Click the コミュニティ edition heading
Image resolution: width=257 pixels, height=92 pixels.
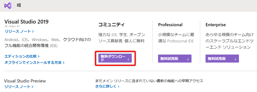(111, 25)
